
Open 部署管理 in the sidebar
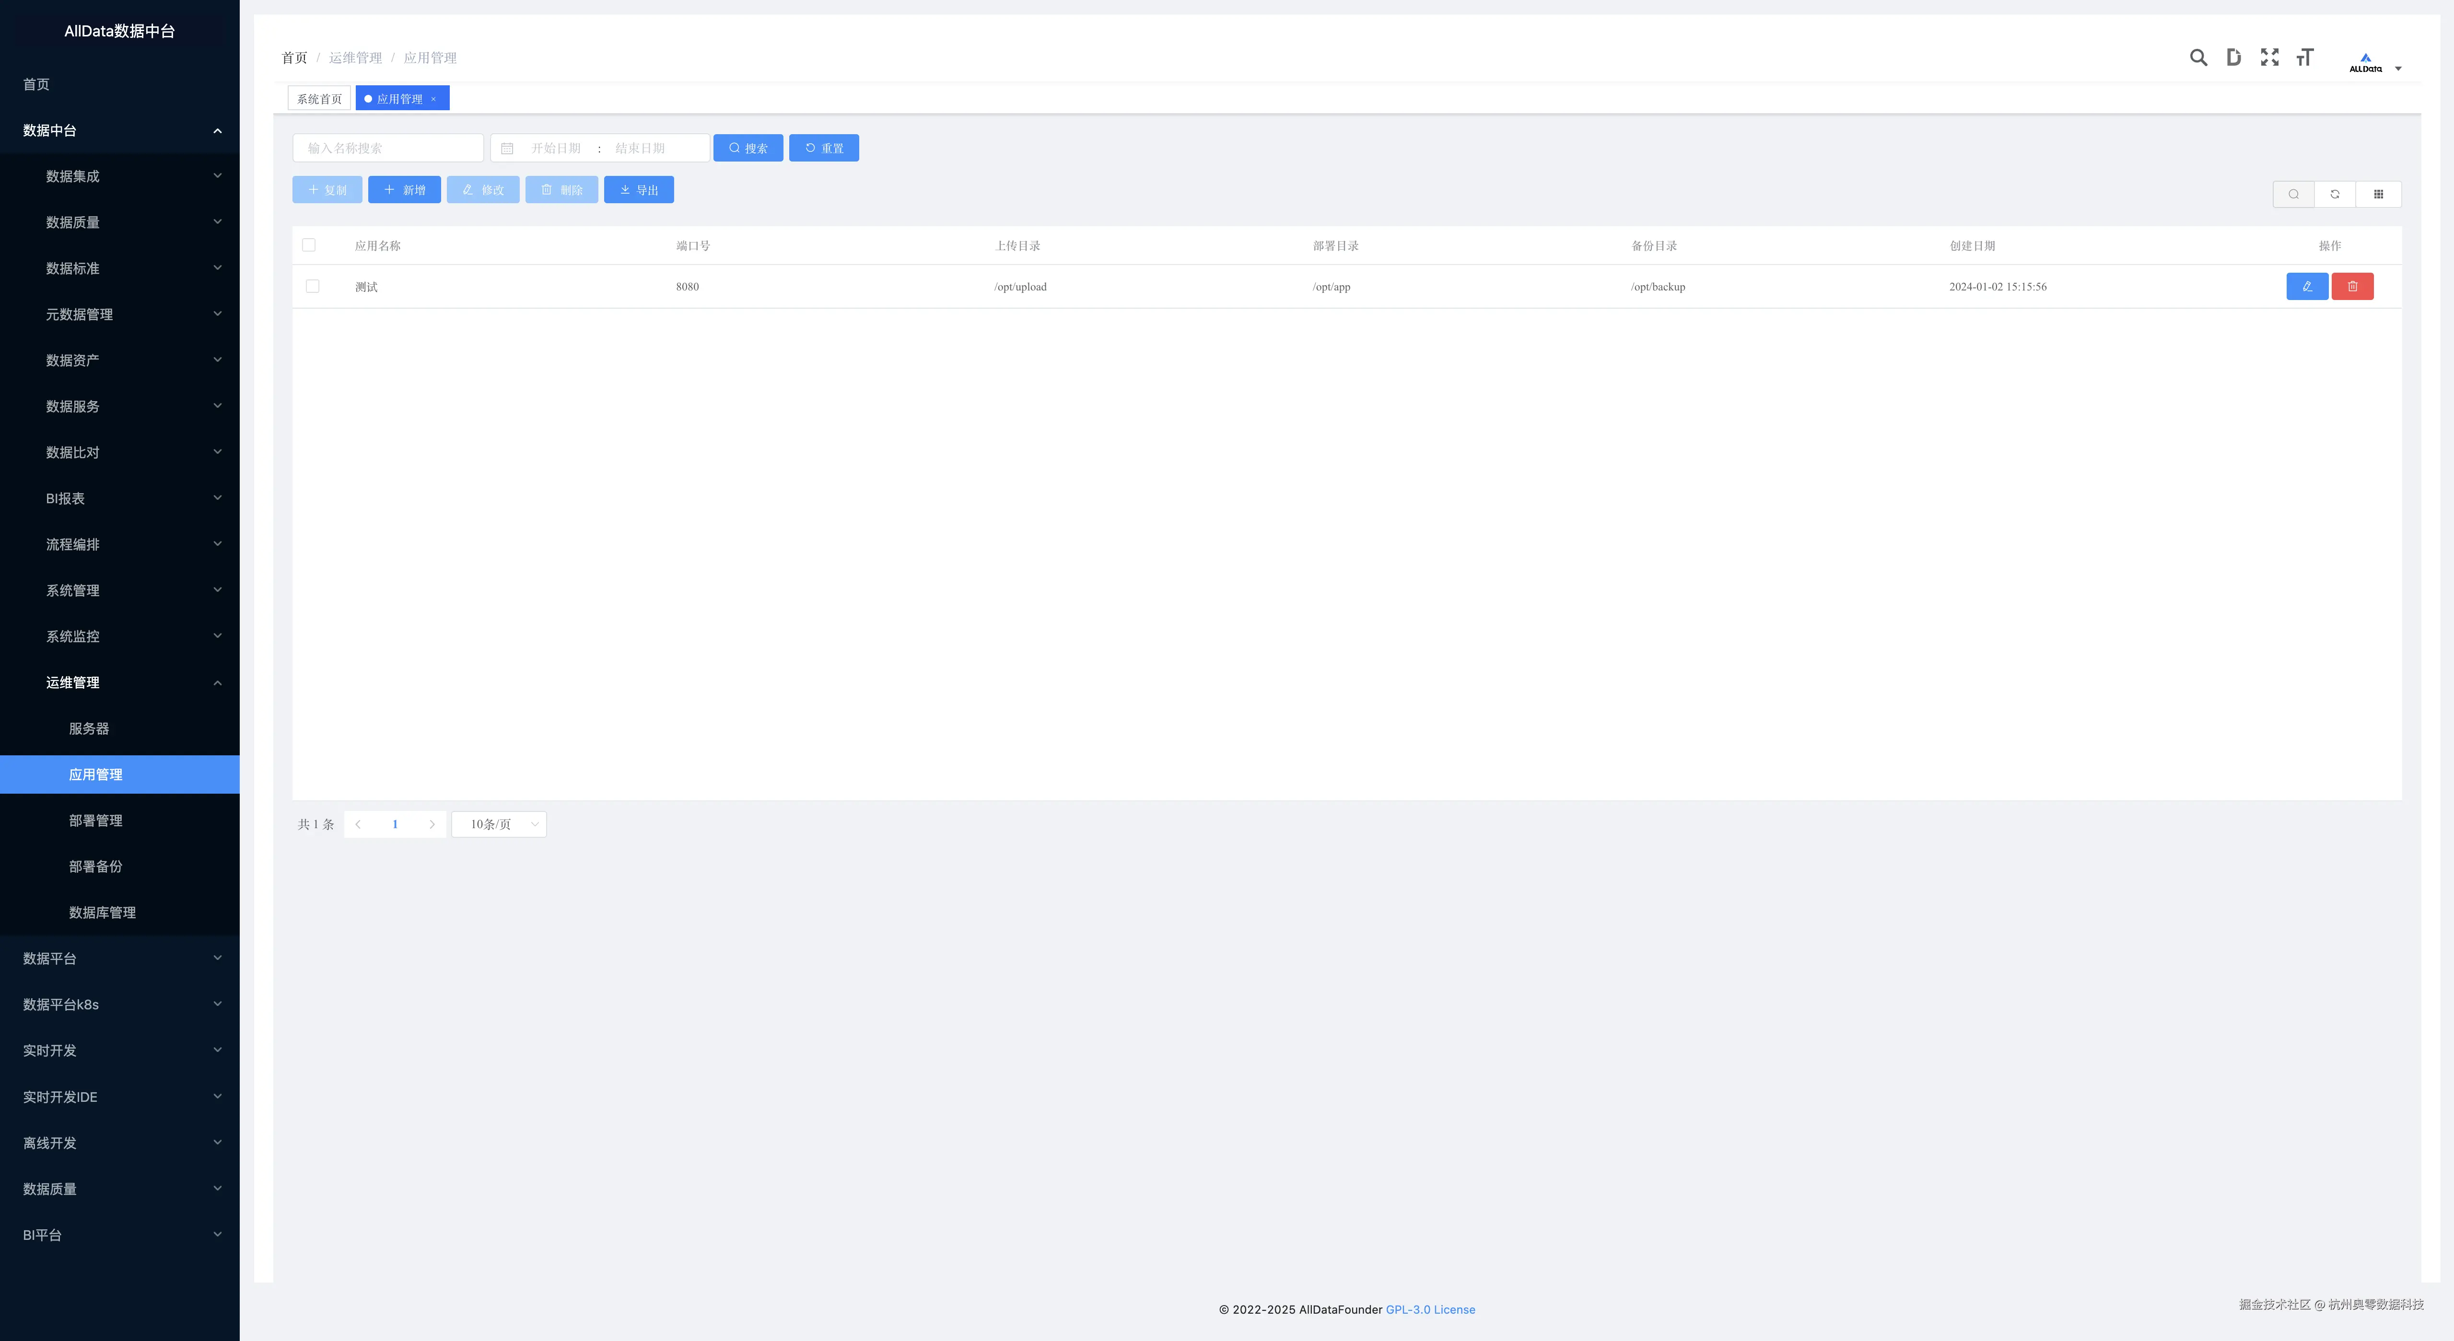[95, 821]
